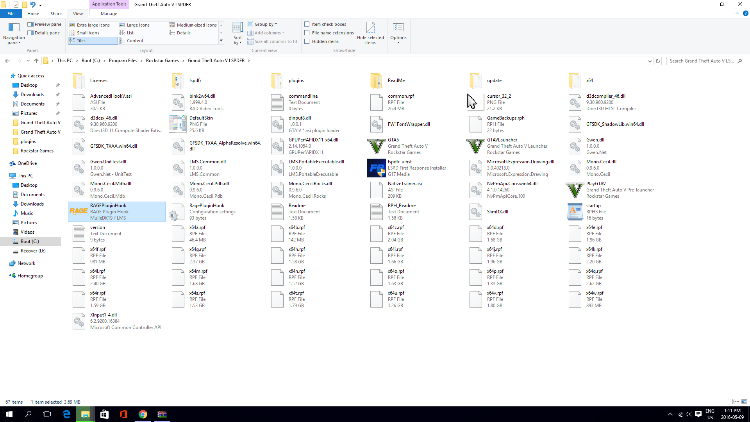
Task: Select the PlayGTAV pre-launcher icon
Action: click(575, 190)
